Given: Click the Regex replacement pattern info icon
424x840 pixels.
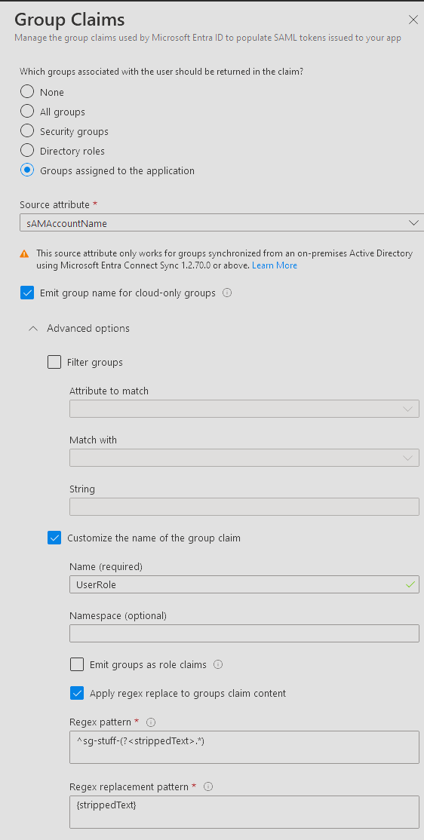Looking at the screenshot, I should click(209, 786).
